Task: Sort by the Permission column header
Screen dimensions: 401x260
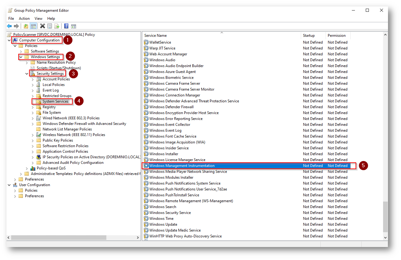Action: [x=338, y=36]
